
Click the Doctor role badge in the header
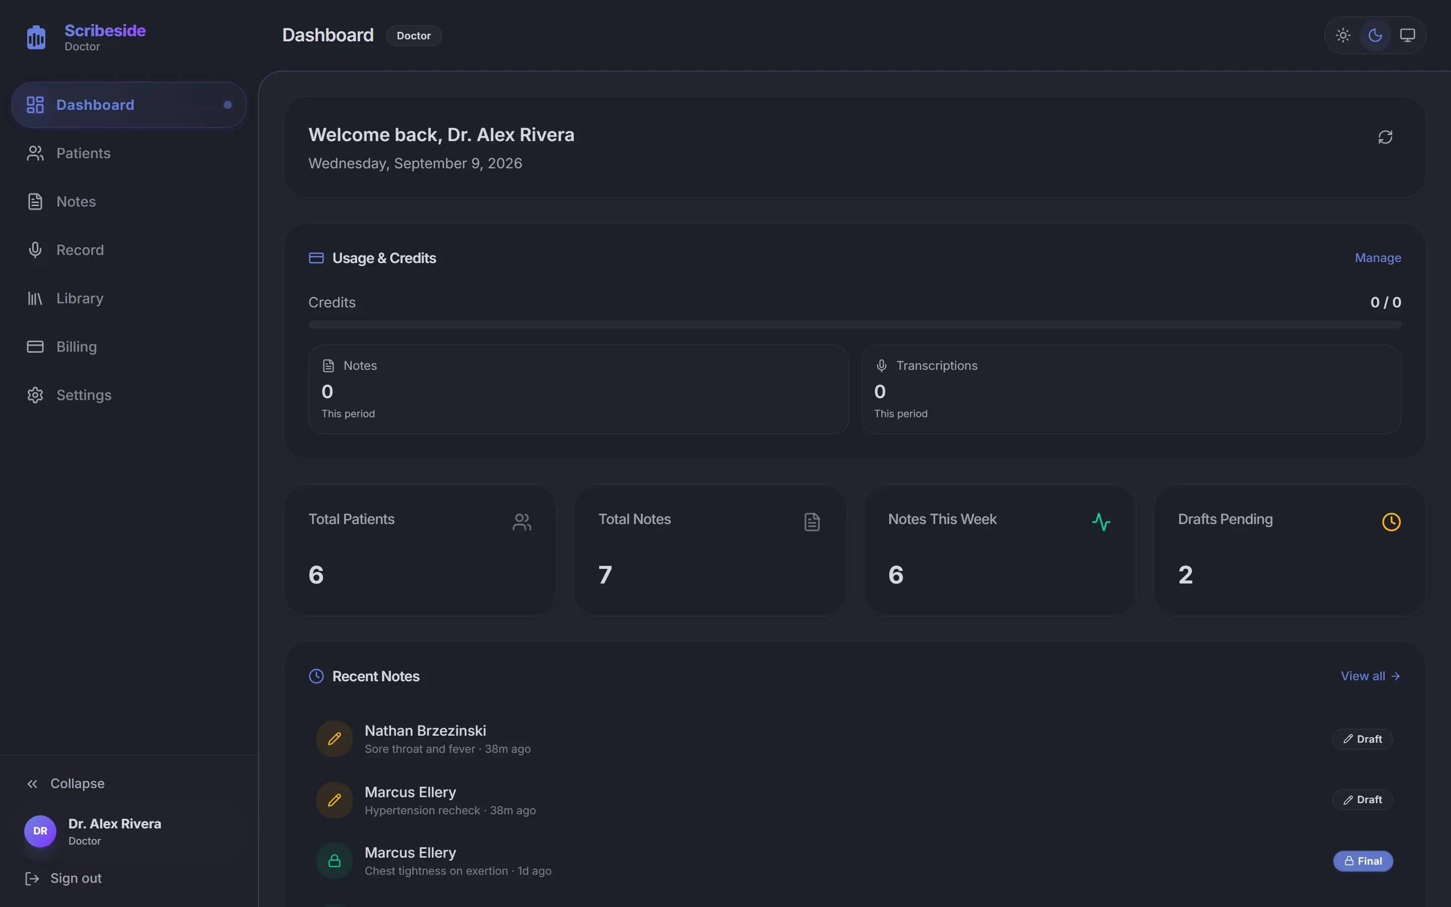point(414,36)
